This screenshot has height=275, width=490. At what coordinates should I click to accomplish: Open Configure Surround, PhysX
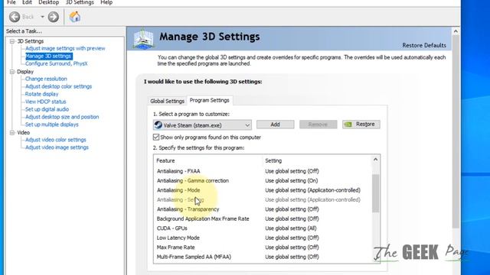pyautogui.click(x=56, y=63)
